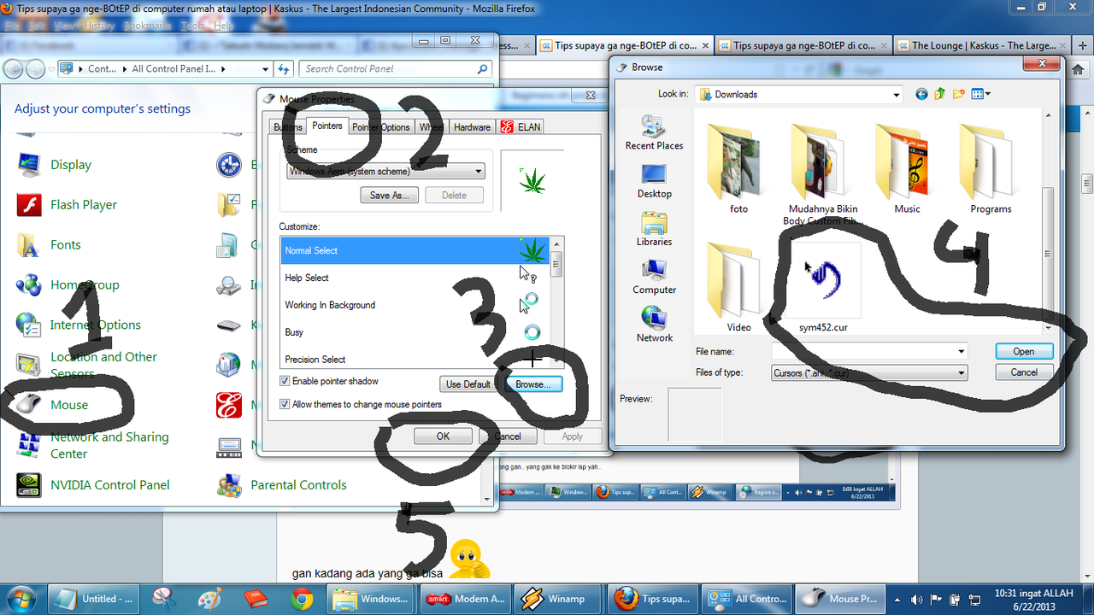Image resolution: width=1094 pixels, height=615 pixels.
Task: Click OK in Mouse Properties
Action: pos(443,436)
